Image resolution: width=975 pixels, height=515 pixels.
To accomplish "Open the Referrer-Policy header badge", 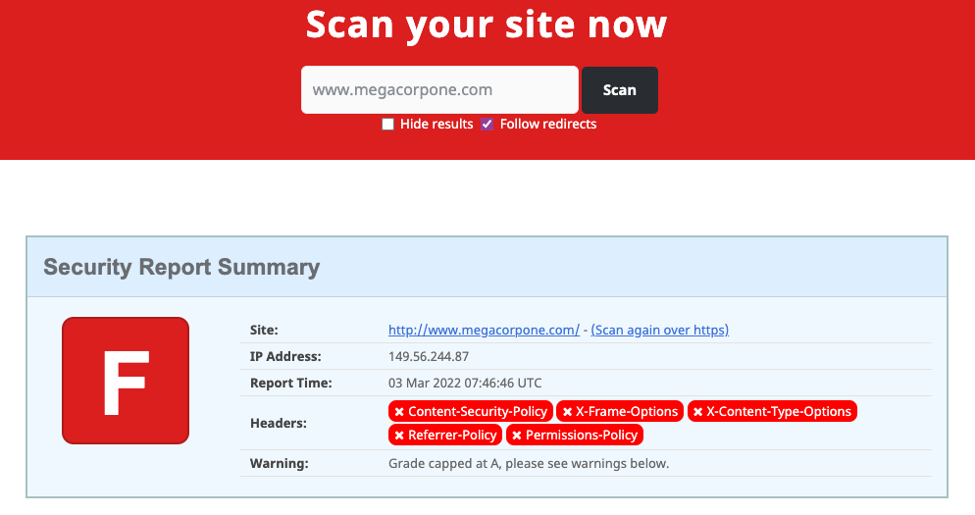I will (445, 435).
